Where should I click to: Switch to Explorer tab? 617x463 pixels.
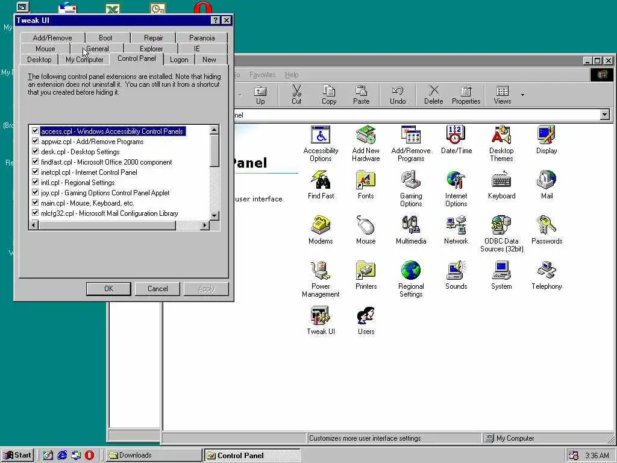(x=151, y=49)
